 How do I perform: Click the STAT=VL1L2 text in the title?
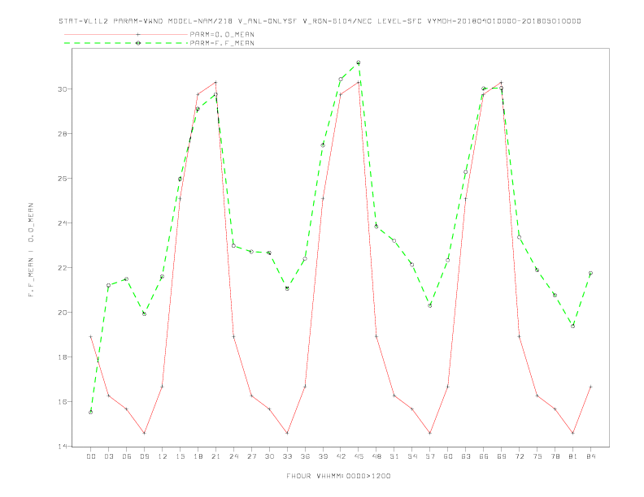coord(84,21)
